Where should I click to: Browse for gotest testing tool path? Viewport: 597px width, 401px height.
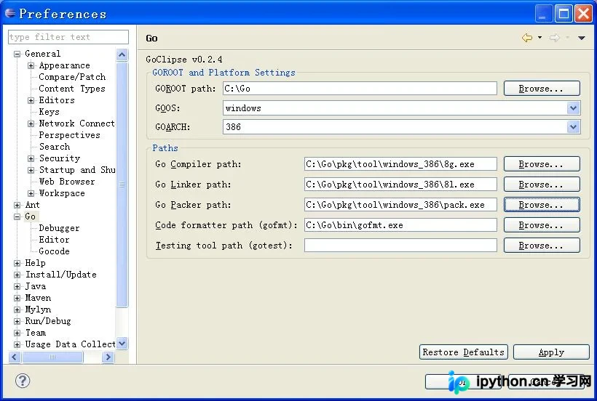tap(542, 246)
